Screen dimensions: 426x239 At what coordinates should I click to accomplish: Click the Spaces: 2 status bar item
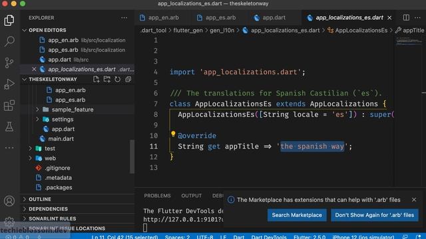pyautogui.click(x=177, y=237)
